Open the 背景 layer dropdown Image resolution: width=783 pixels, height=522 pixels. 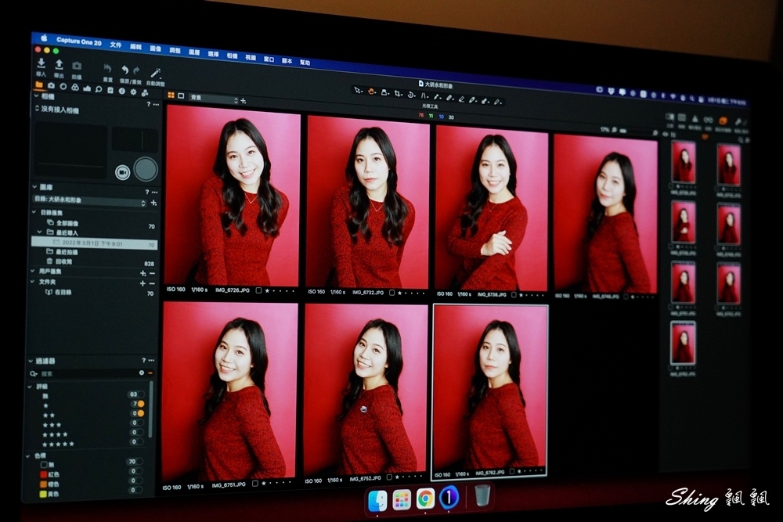(x=214, y=99)
